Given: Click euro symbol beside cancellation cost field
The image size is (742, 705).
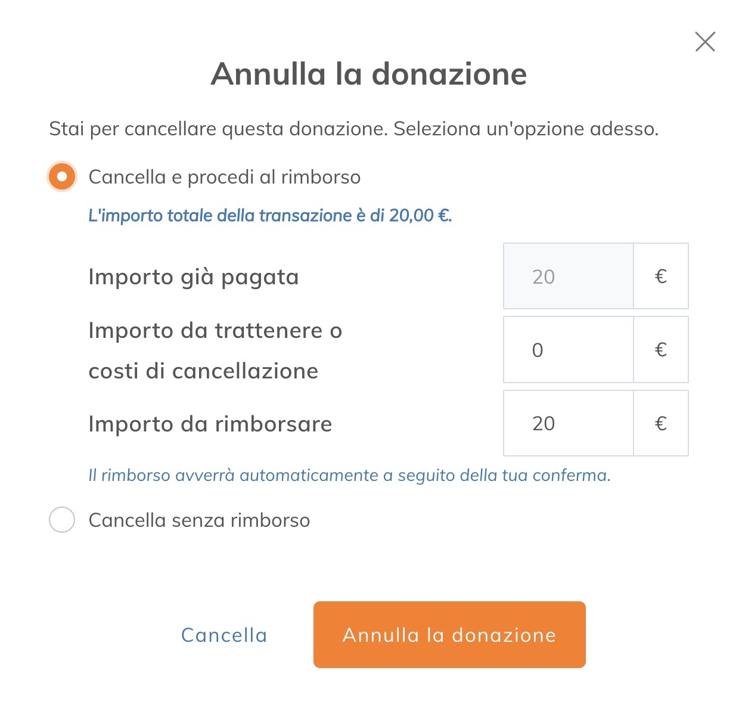Looking at the screenshot, I should pyautogui.click(x=660, y=350).
